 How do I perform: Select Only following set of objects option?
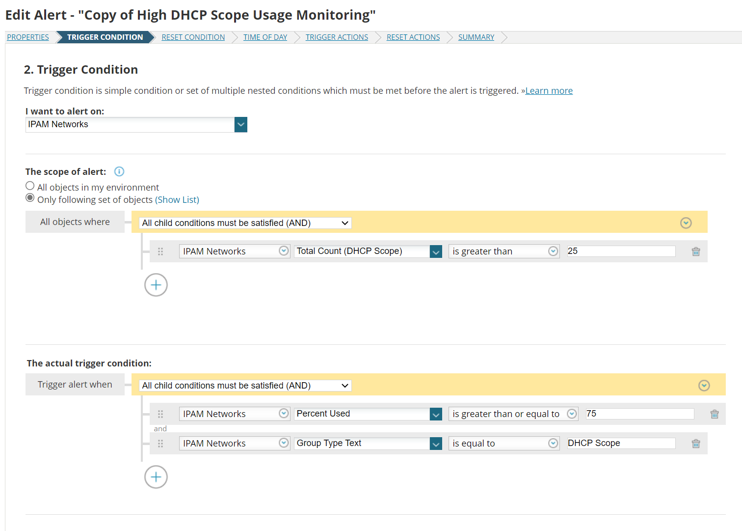click(x=30, y=198)
